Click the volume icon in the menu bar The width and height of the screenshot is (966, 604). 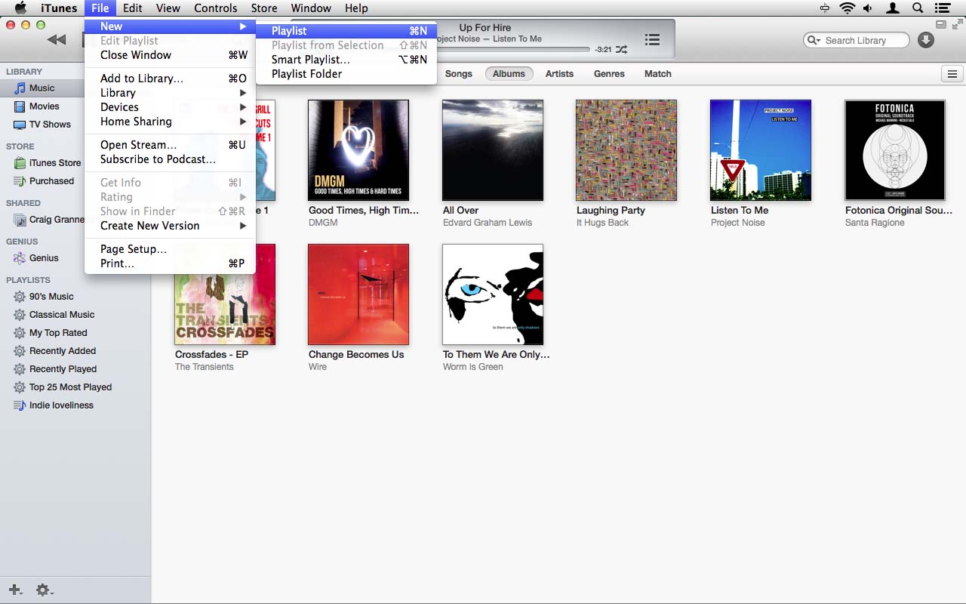[x=868, y=8]
